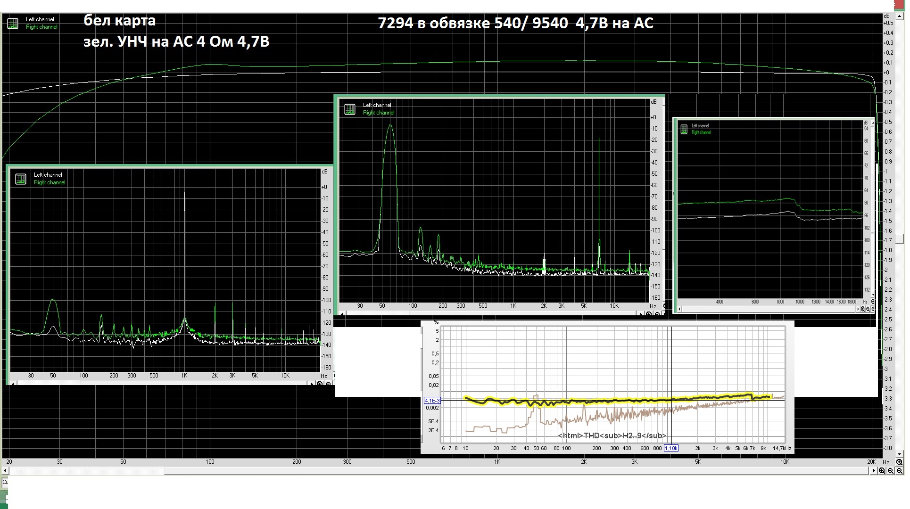The width and height of the screenshot is (910, 509).
Task: Zoom in on middle spectrum graph
Action: point(649,314)
